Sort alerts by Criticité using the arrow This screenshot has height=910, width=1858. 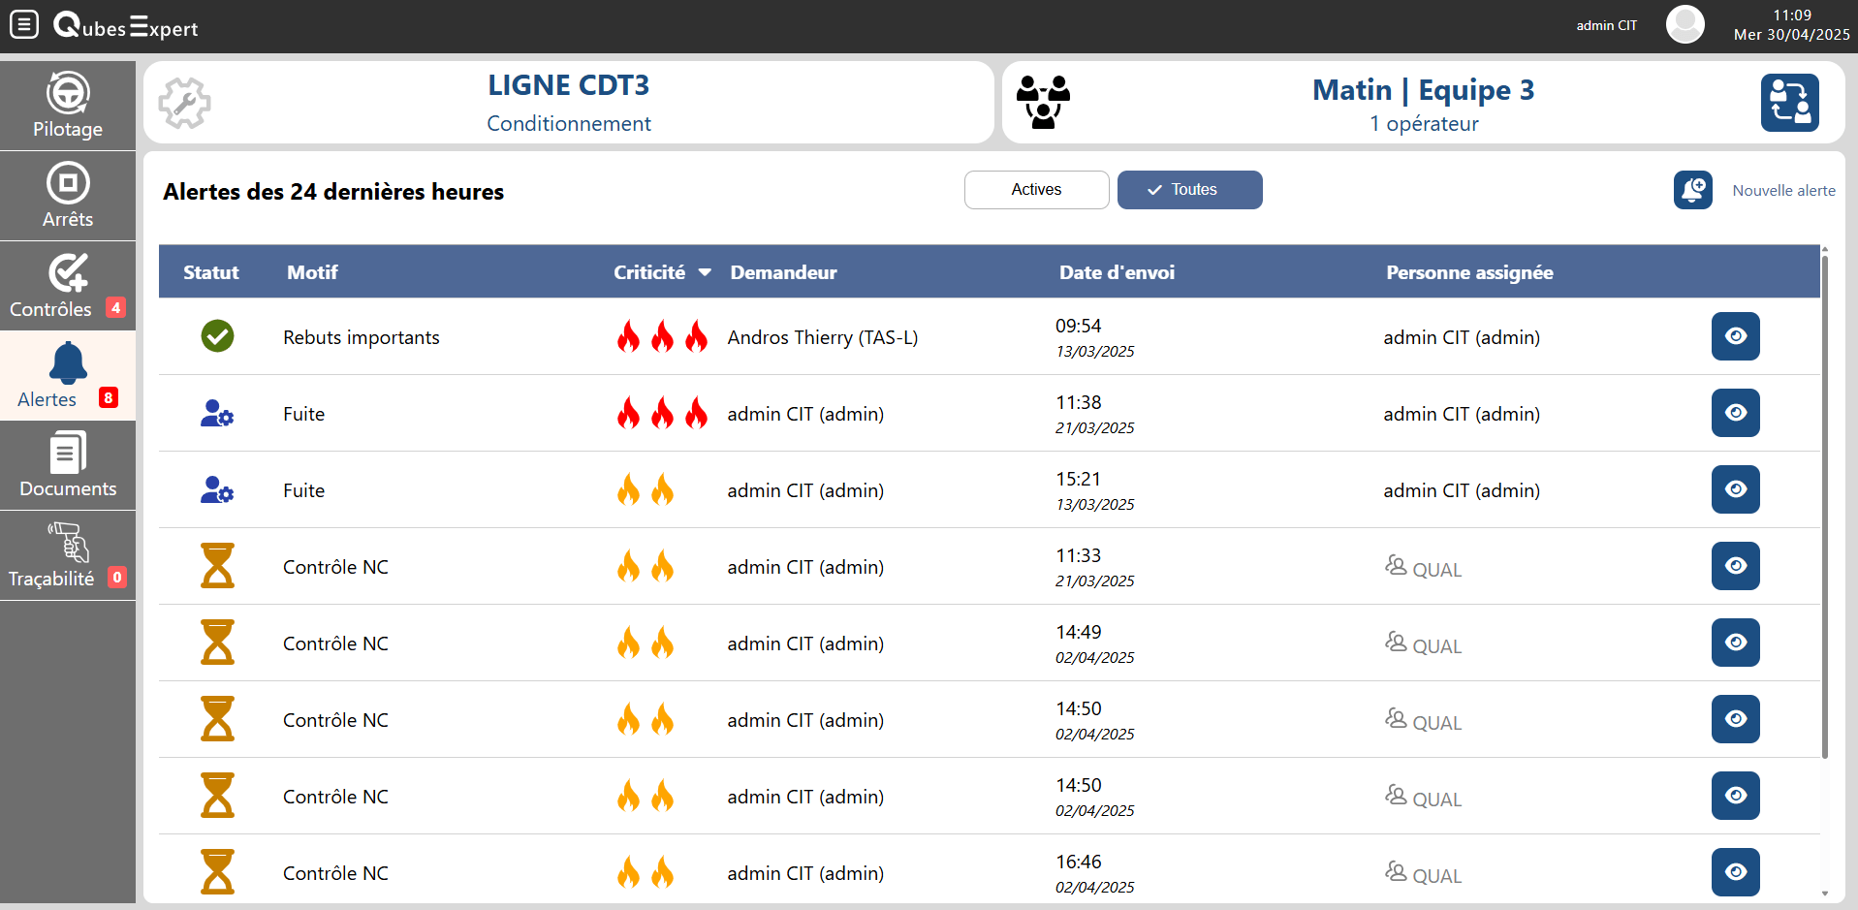click(705, 272)
